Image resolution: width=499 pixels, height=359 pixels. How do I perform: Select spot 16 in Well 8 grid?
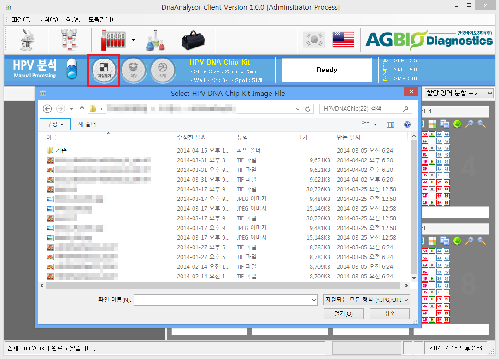coord(424,320)
